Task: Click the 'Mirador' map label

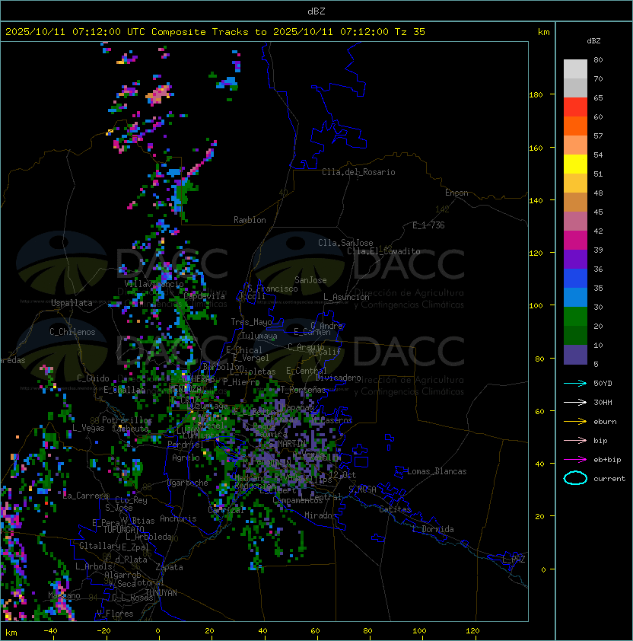Action: (x=320, y=515)
